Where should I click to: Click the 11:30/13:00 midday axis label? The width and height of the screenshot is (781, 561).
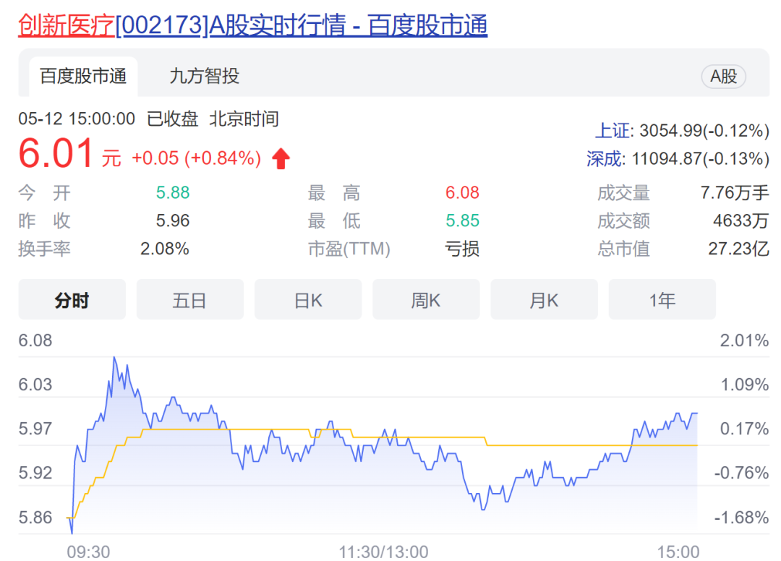(x=383, y=552)
